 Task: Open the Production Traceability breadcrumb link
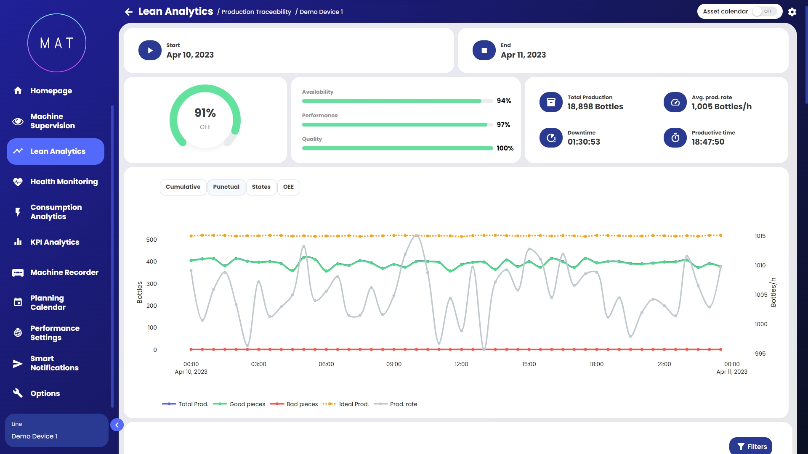pyautogui.click(x=256, y=12)
